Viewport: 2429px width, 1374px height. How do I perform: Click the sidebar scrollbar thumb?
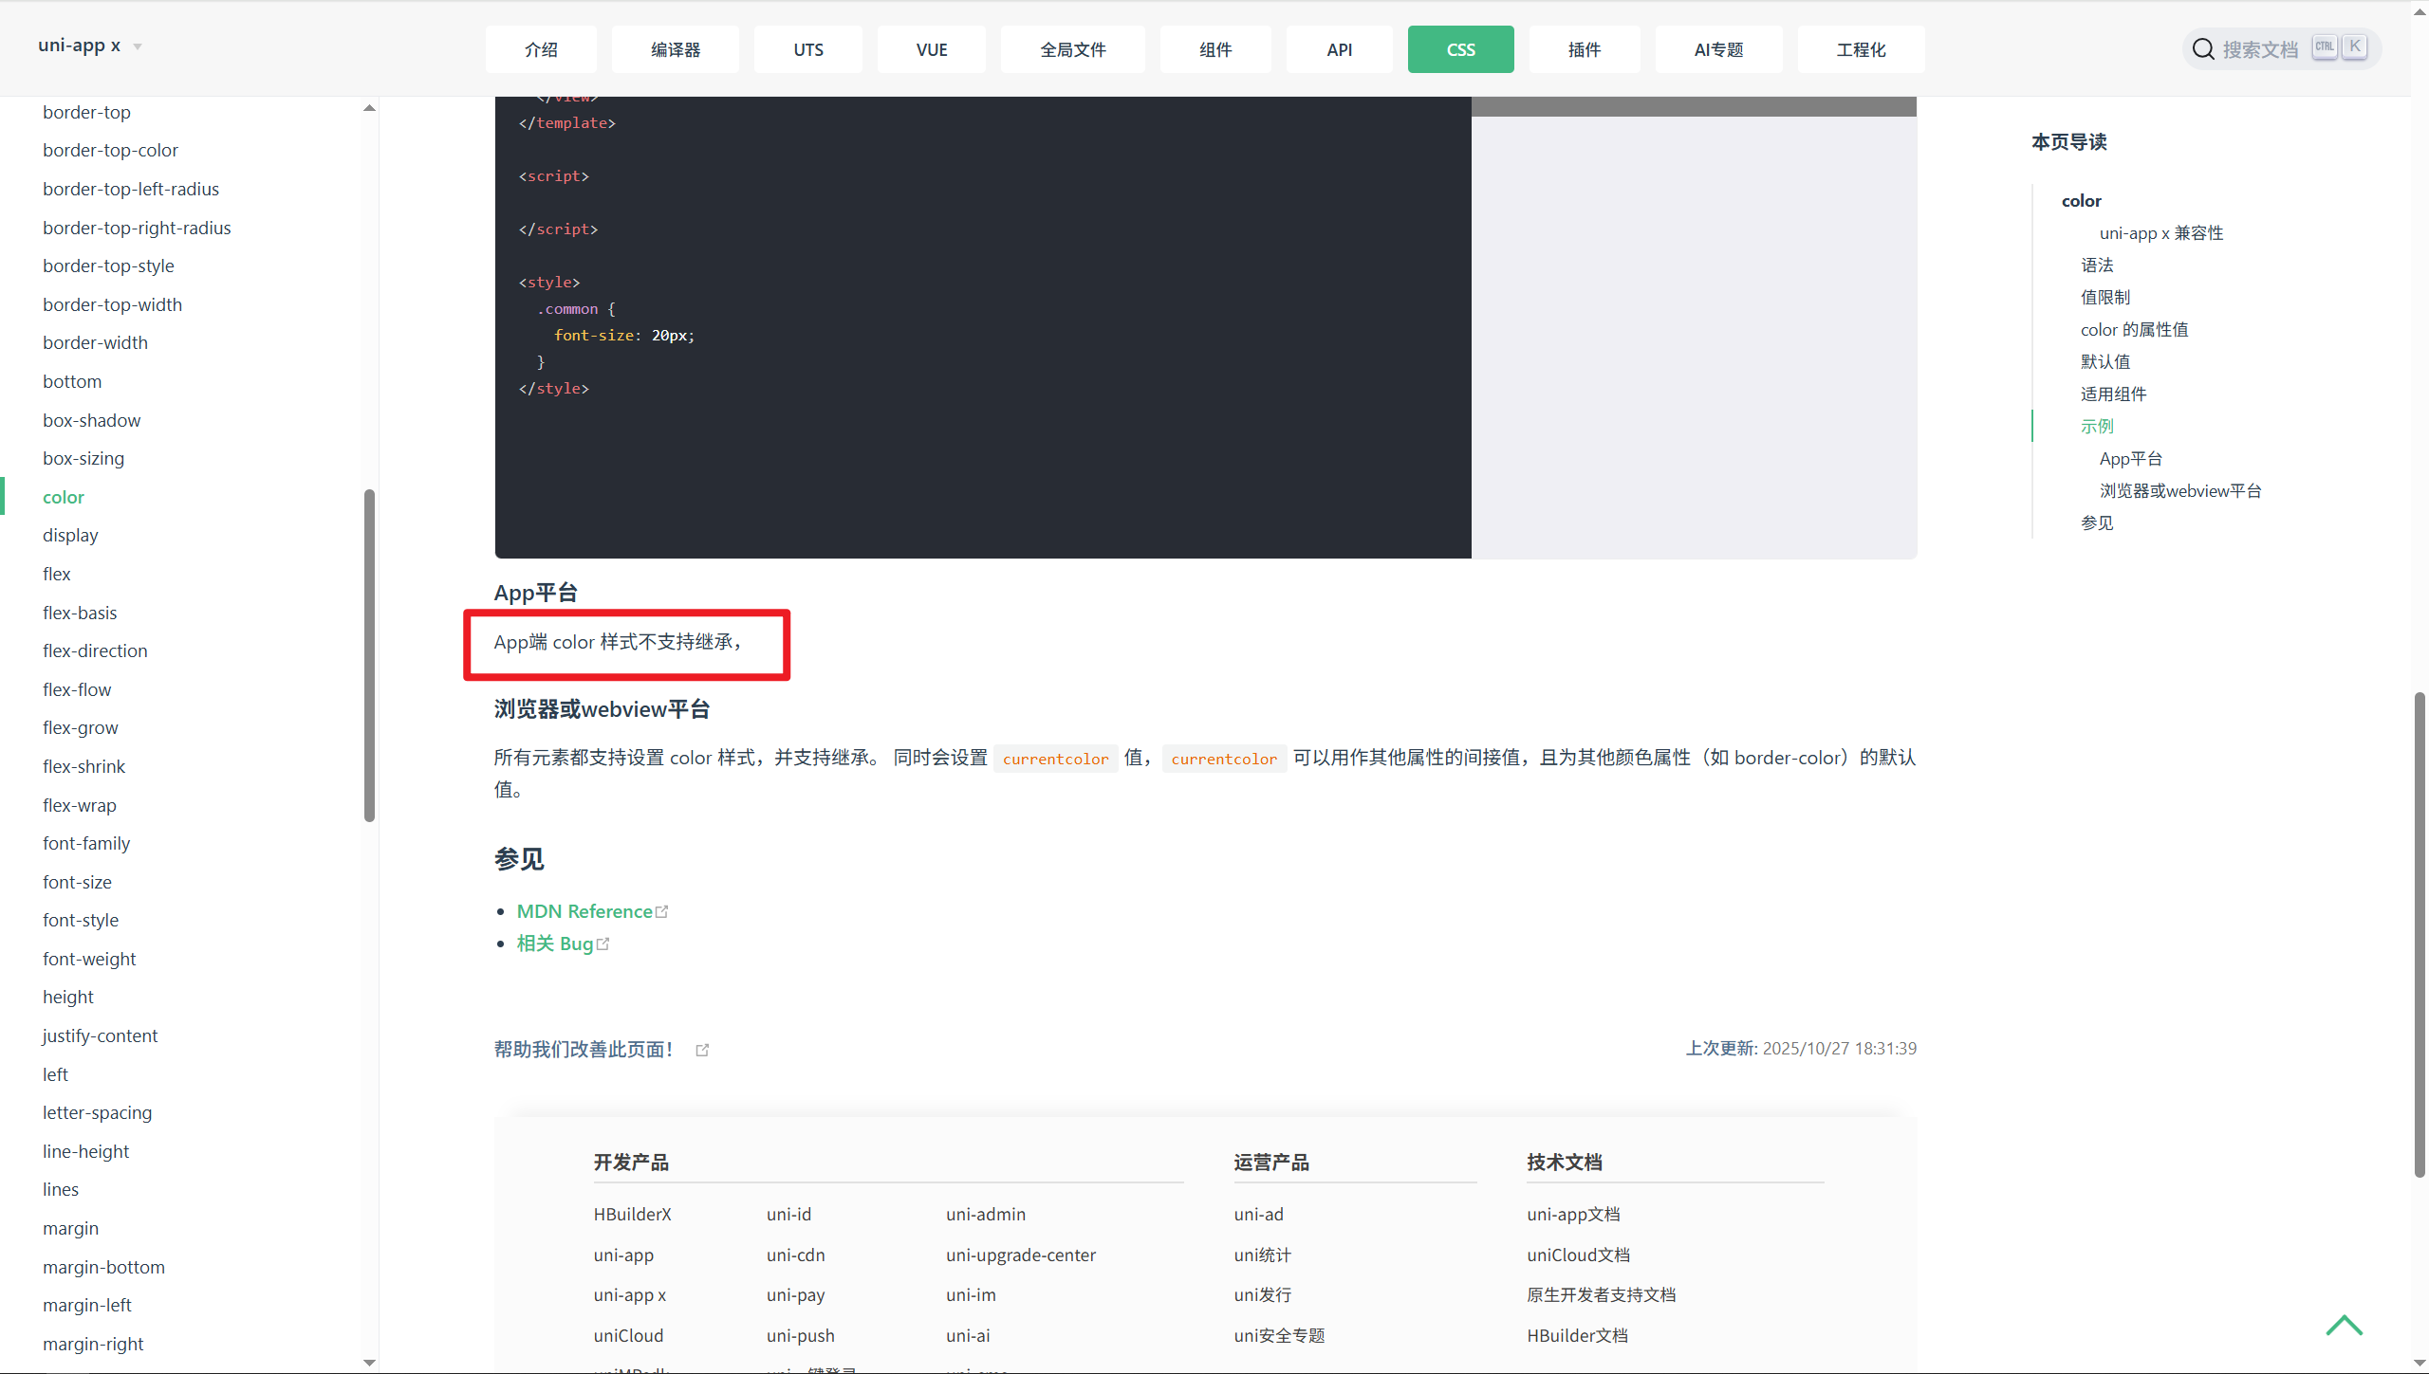click(x=369, y=654)
